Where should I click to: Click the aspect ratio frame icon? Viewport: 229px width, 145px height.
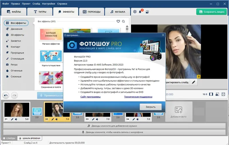pyautogui.click(x=211, y=94)
